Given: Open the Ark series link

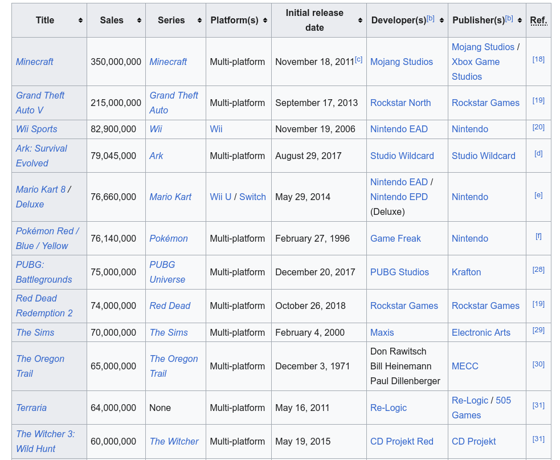Looking at the screenshot, I should tap(156, 156).
